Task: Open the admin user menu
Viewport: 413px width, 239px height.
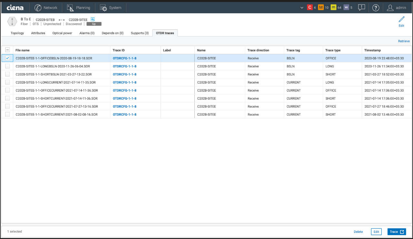Action: (x=397, y=8)
